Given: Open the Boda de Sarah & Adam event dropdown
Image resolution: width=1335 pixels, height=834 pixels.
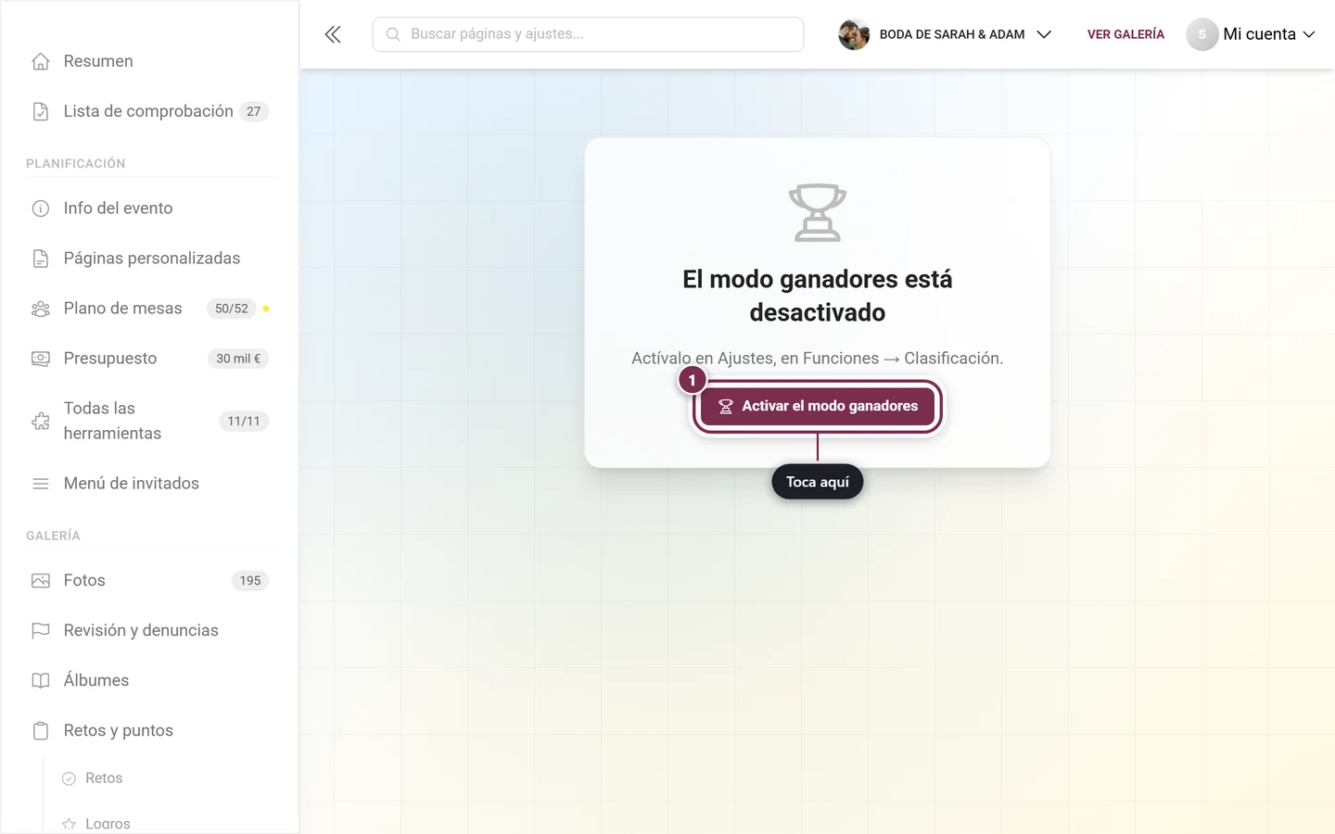Looking at the screenshot, I should (x=945, y=34).
